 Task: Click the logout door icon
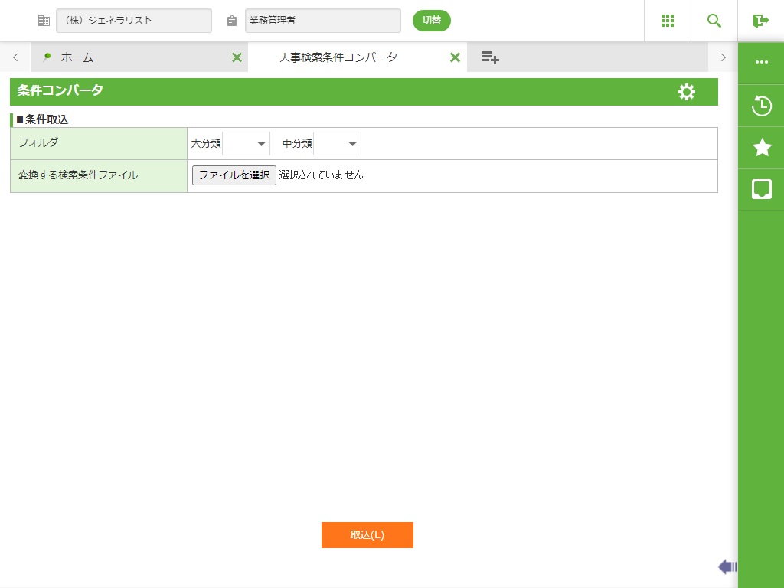pos(760,21)
